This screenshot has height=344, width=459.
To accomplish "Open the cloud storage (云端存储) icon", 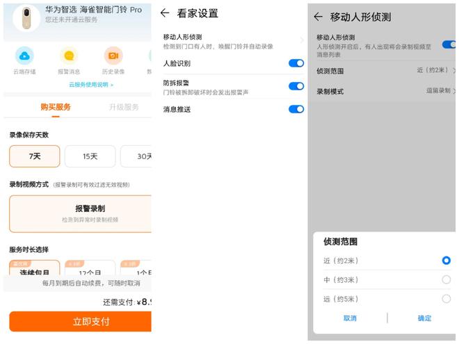I will click(24, 56).
